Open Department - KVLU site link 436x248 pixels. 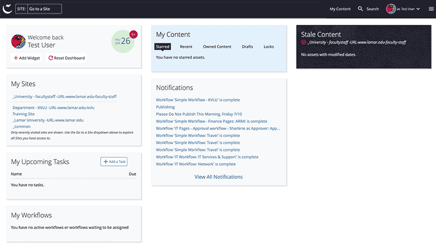pos(53,108)
